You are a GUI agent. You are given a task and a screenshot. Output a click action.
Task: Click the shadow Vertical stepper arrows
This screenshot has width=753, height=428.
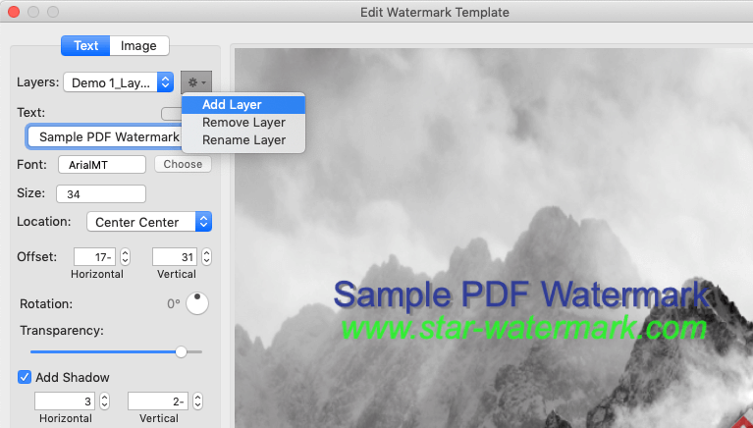tap(198, 401)
